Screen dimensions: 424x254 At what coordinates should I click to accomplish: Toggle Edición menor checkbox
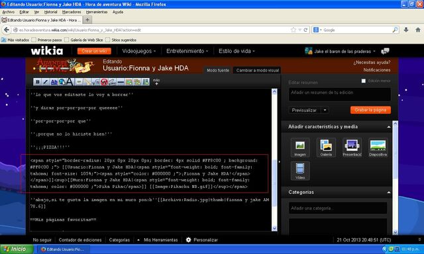pyautogui.click(x=364, y=81)
